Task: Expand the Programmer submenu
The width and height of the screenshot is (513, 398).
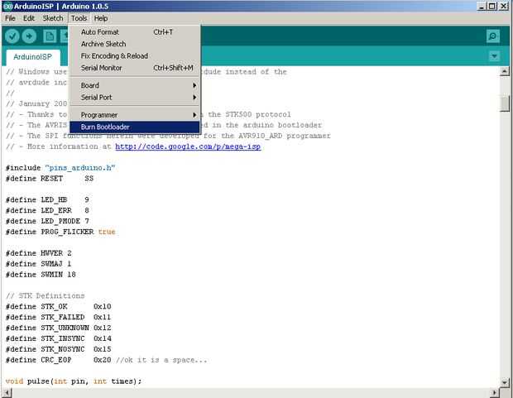Action: (x=135, y=115)
